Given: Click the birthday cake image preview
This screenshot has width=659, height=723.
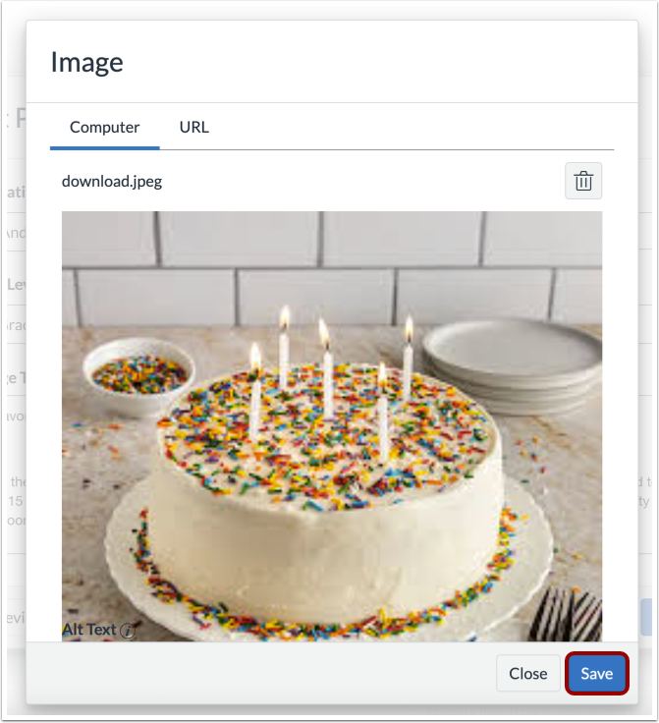Looking at the screenshot, I should (x=332, y=426).
